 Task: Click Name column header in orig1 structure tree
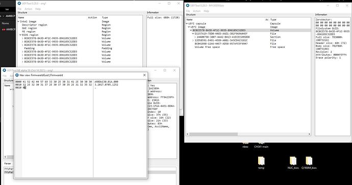(21, 17)
